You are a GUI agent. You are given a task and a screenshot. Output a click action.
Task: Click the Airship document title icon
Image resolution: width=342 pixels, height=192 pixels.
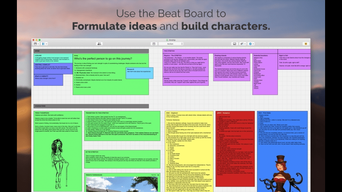click(167, 40)
